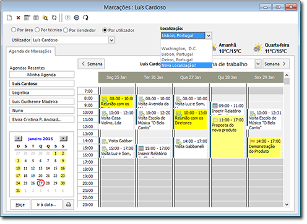Switch to Agenda de Marcações tab
The width and height of the screenshot is (307, 224).
[x=30, y=51]
